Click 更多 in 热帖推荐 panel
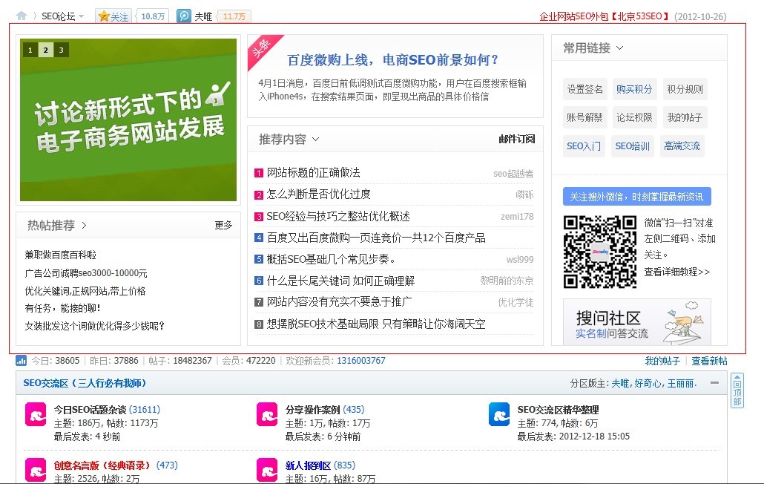 224,225
